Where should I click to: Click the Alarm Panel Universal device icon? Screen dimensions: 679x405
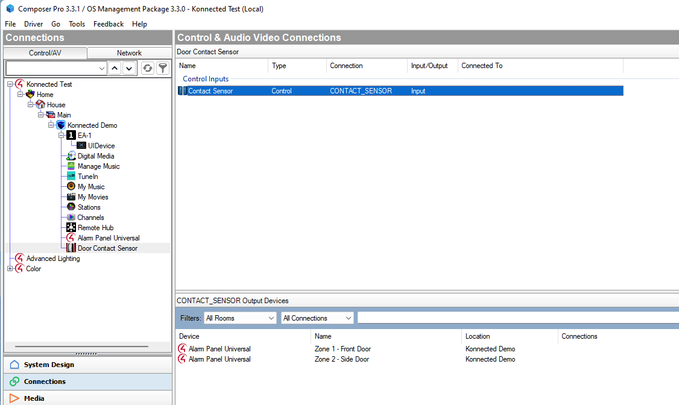[72, 237]
